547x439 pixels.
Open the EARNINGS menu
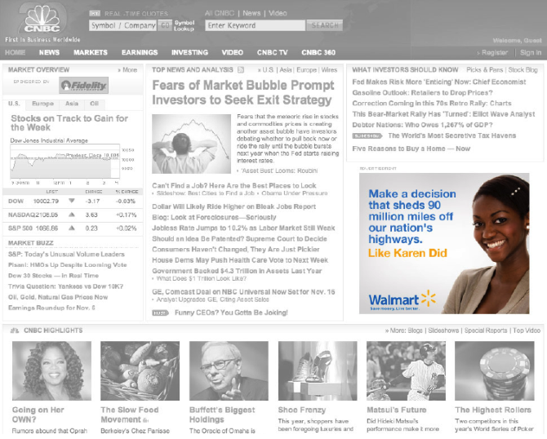point(140,52)
